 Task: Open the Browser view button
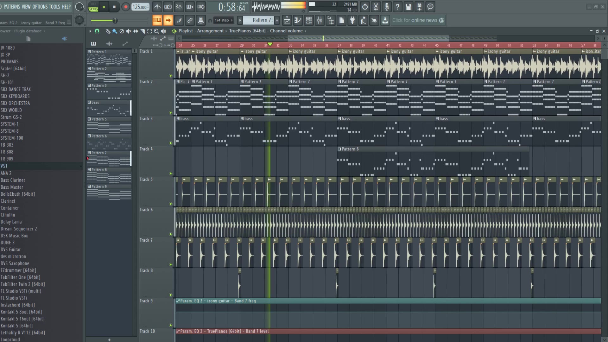coord(331,21)
